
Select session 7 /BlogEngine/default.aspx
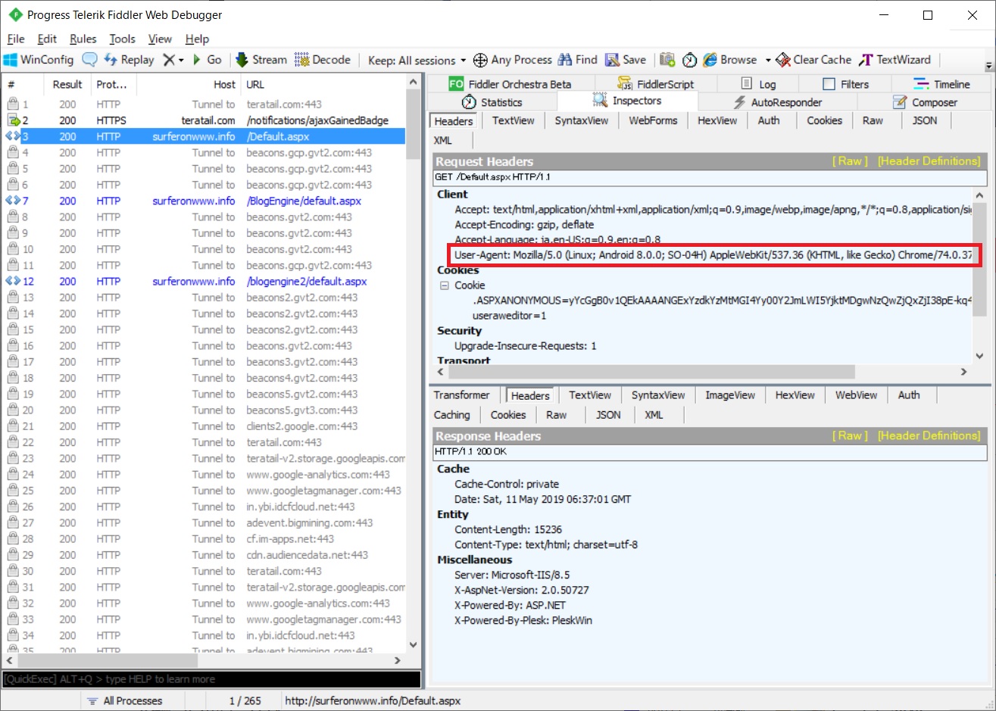coord(205,201)
